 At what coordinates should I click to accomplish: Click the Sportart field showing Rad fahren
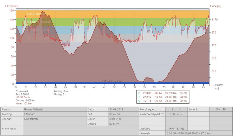click(x=54, y=119)
